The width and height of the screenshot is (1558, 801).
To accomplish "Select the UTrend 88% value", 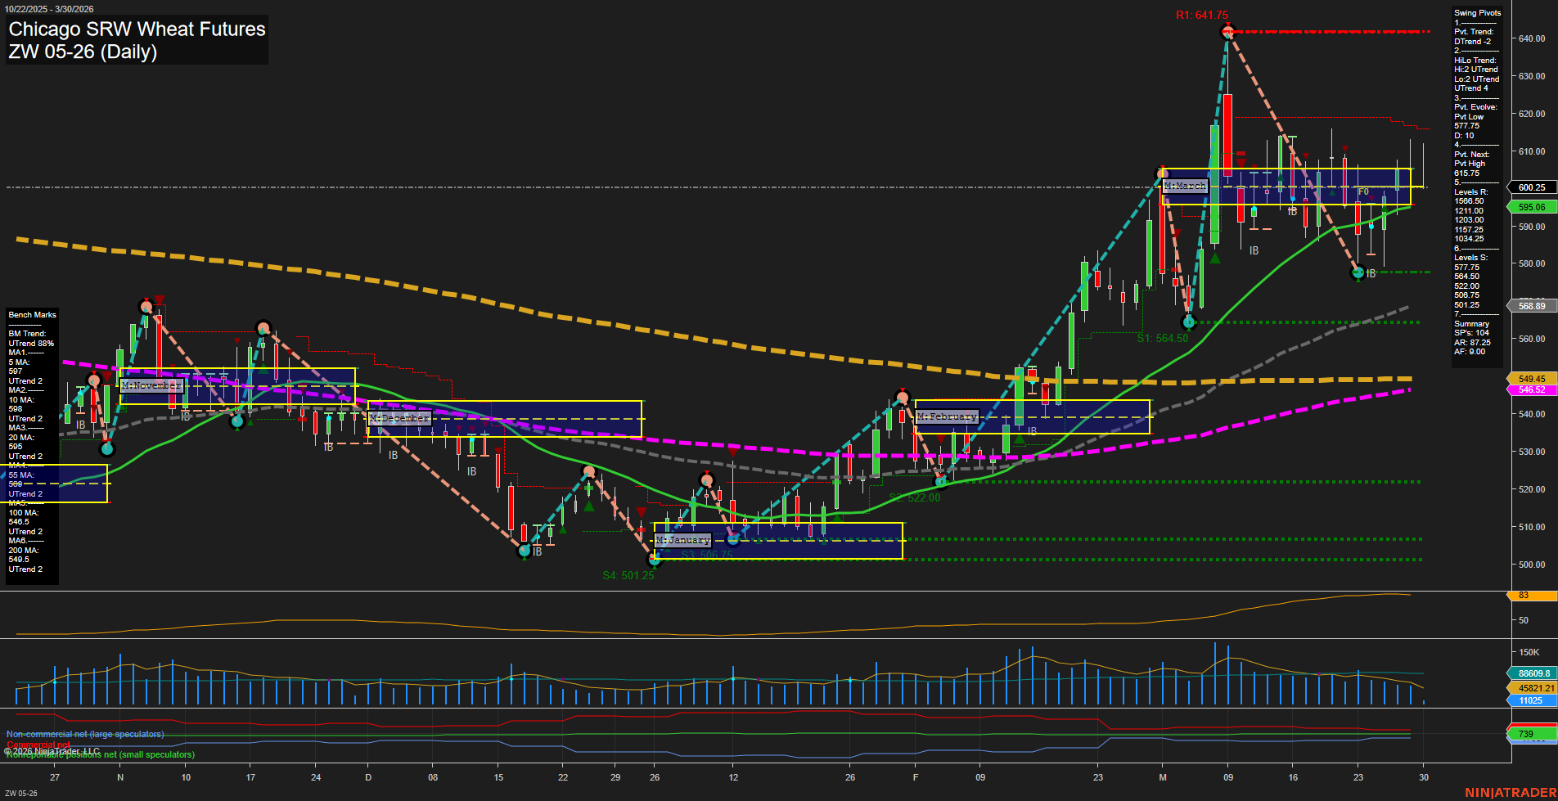I will [x=31, y=344].
